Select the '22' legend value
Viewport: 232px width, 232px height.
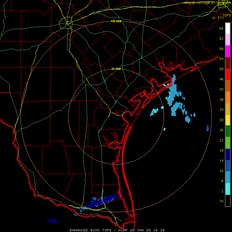tap(221, 140)
